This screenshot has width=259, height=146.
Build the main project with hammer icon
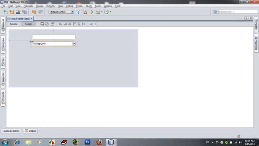point(79,12)
